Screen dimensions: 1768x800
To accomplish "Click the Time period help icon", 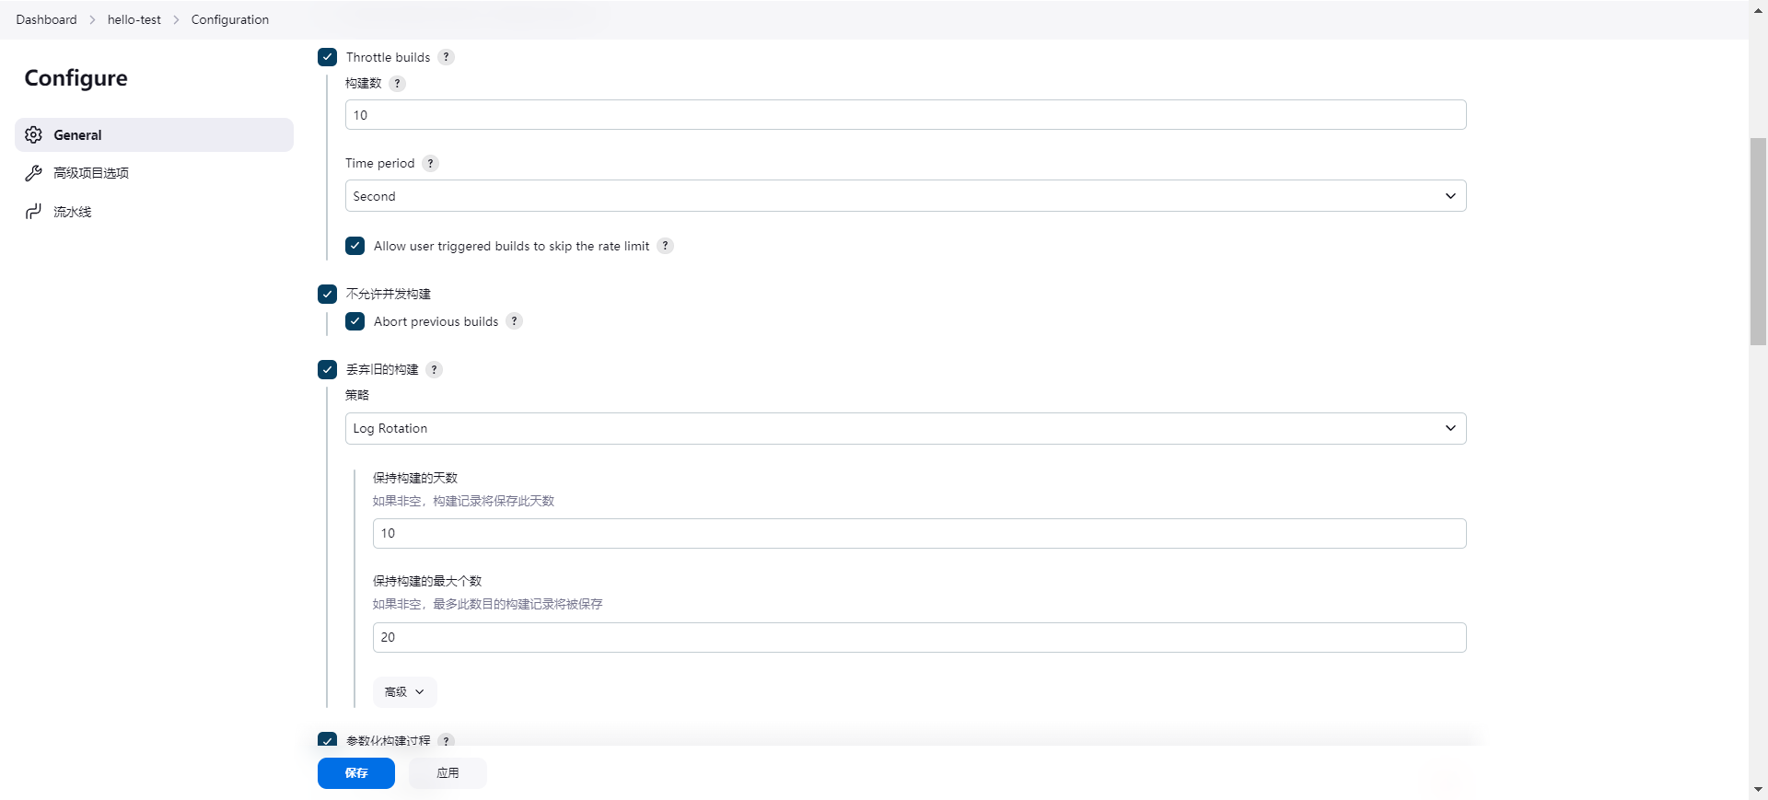I will point(430,163).
